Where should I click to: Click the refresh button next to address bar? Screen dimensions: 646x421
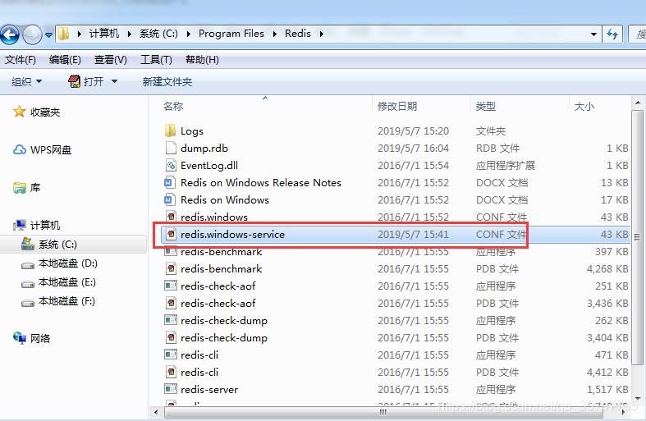tap(612, 34)
